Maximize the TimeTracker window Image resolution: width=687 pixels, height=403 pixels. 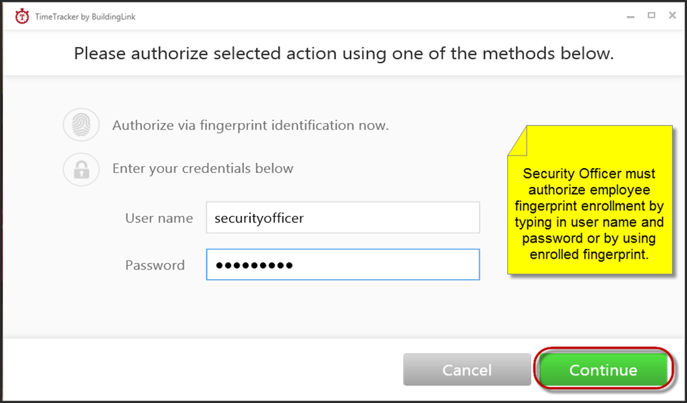[x=652, y=15]
